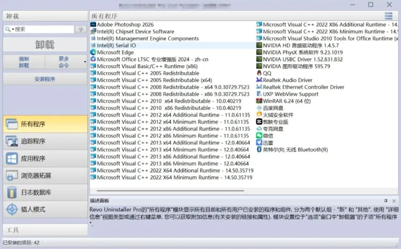Select Visual C++ 2008 Redistributable x64 9.0.30729.7523

pyautogui.click(x=173, y=87)
